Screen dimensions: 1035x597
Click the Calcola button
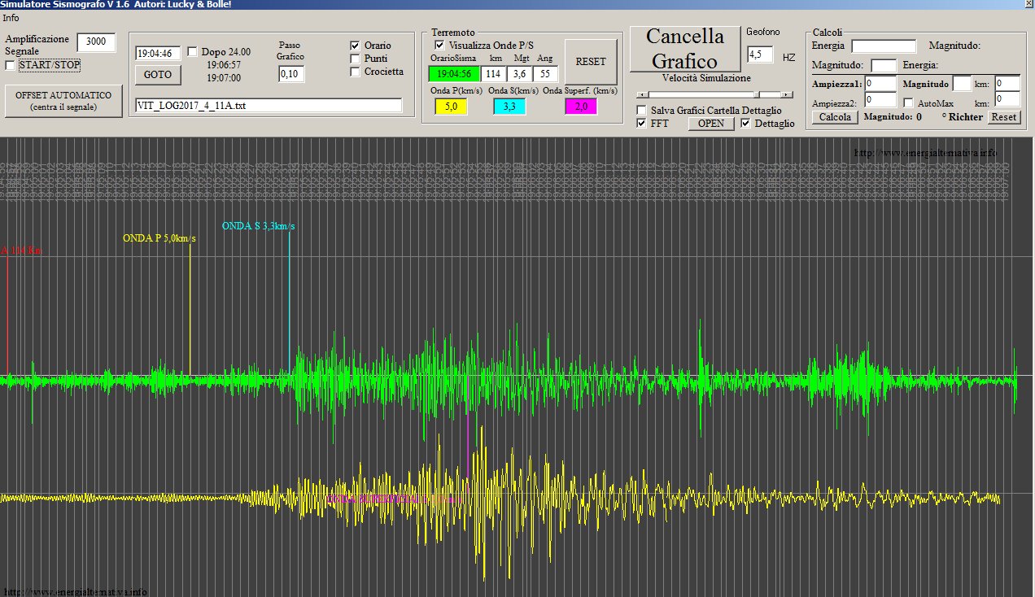(x=835, y=117)
